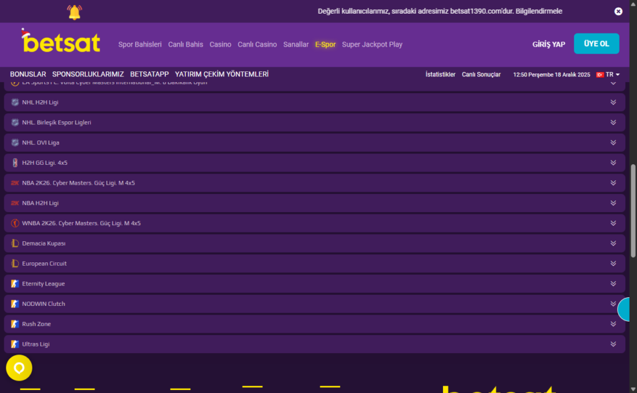Select the E-Spor navigation tab
The width and height of the screenshot is (637, 393).
[x=325, y=45]
